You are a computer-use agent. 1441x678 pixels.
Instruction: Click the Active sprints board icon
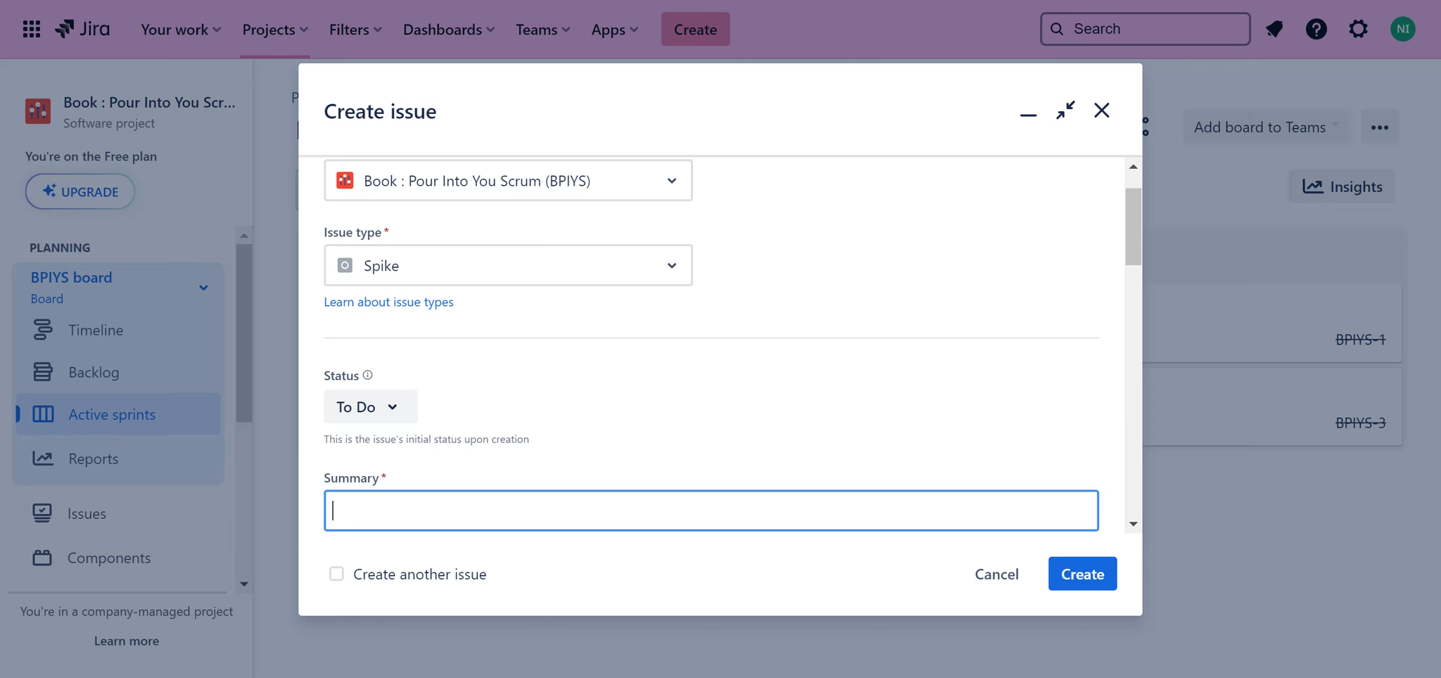coord(43,414)
